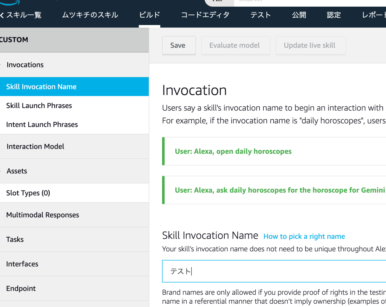Click the Save button
Viewport: 386px width, 307px height.
(179, 45)
